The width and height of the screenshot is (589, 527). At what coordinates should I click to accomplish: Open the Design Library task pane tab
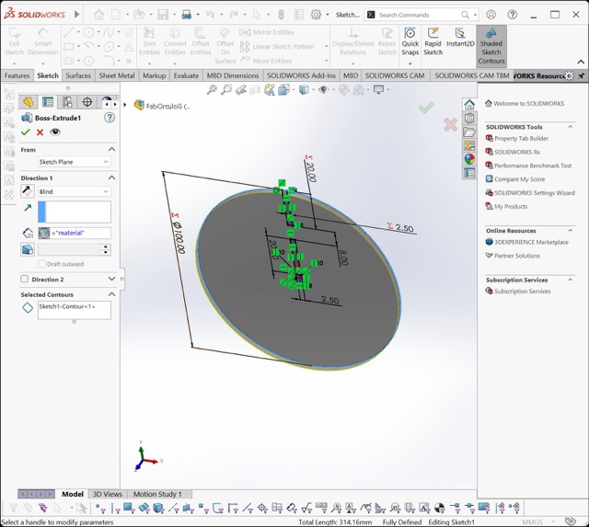[x=469, y=119]
